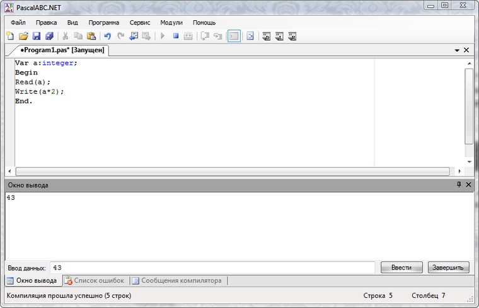Click the horizontal scroll left arrow

tap(10, 171)
